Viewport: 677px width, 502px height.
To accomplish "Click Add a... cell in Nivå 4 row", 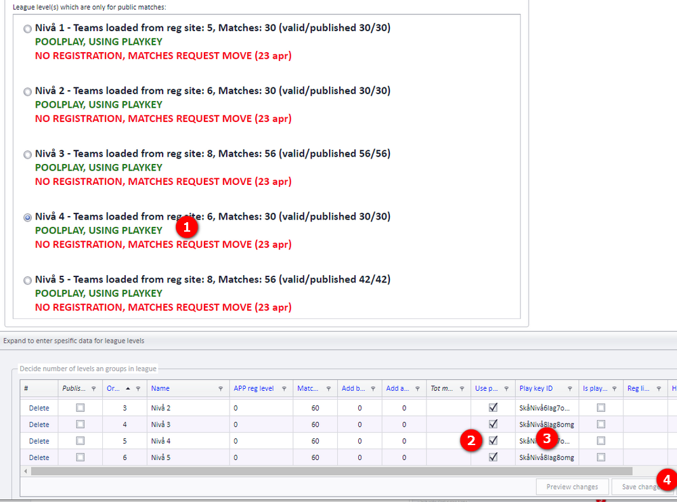I will [404, 440].
